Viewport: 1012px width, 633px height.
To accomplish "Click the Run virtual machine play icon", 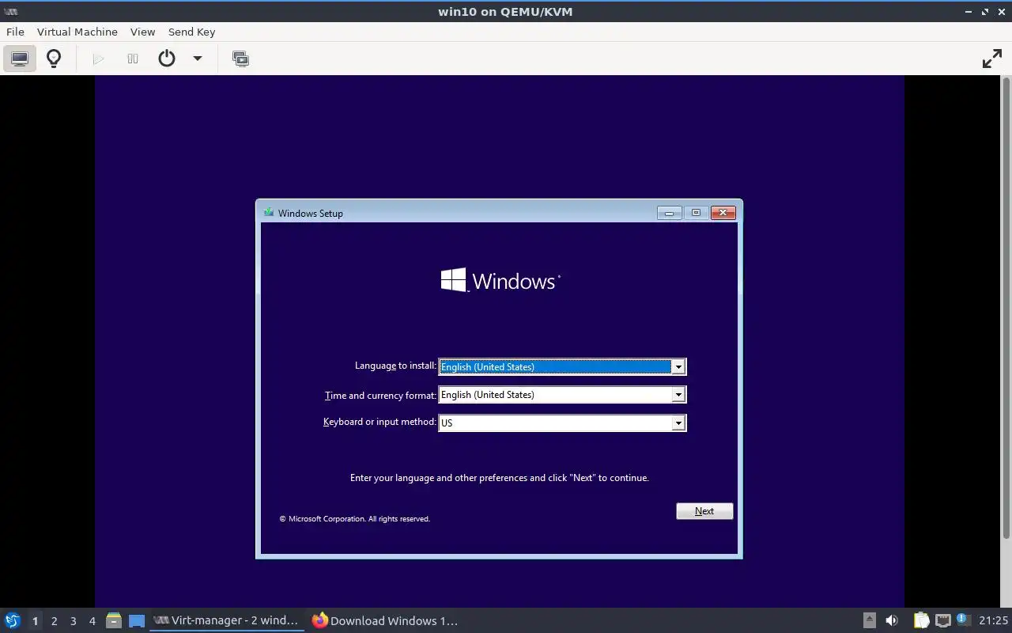I will 98,59.
